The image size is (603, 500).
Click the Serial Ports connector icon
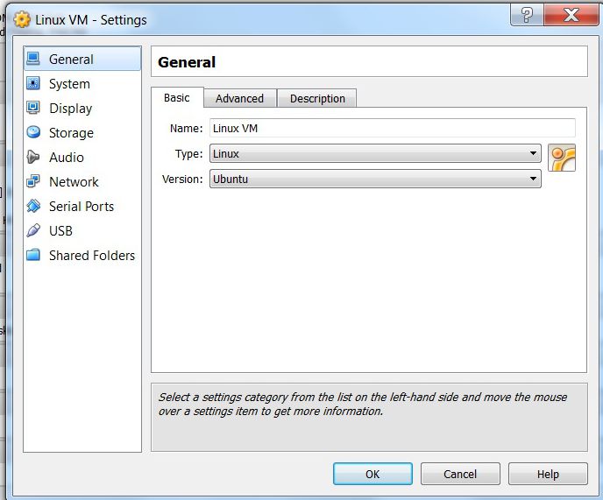(x=33, y=206)
